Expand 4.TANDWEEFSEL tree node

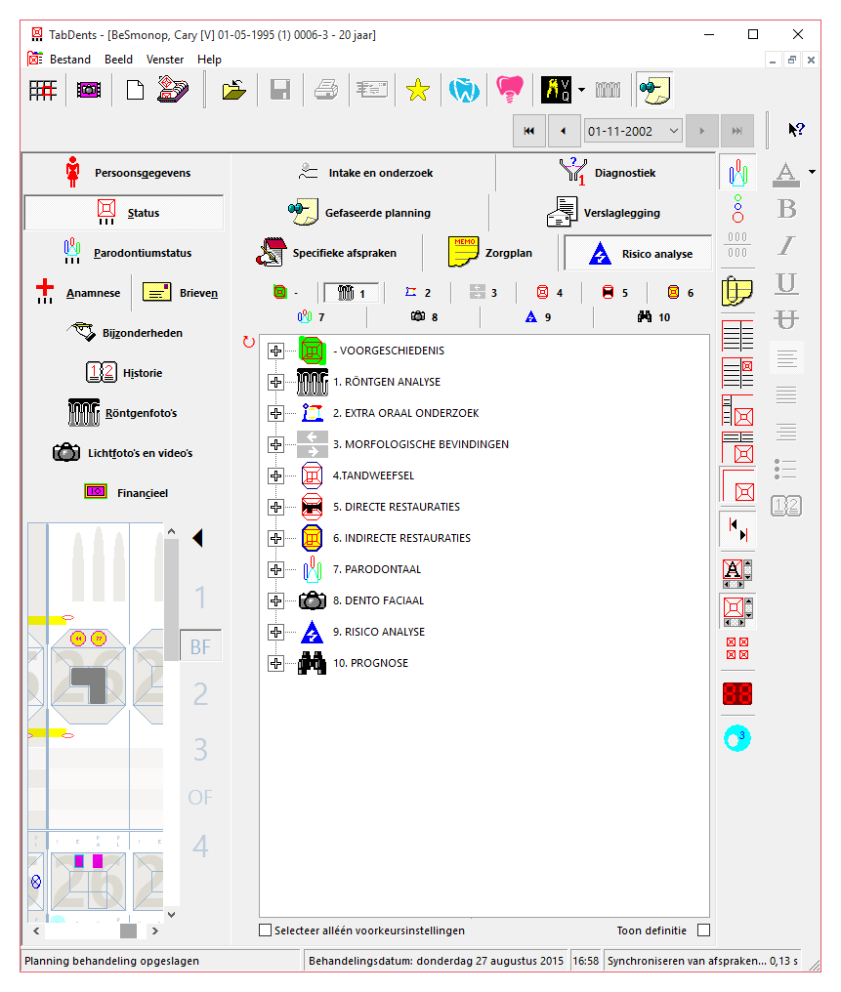(275, 475)
